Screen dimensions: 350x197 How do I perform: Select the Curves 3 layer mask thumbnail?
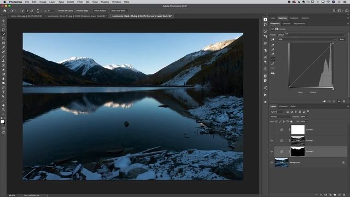(x=297, y=152)
